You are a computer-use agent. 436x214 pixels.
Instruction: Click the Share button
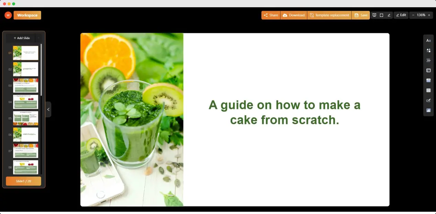tap(271, 15)
